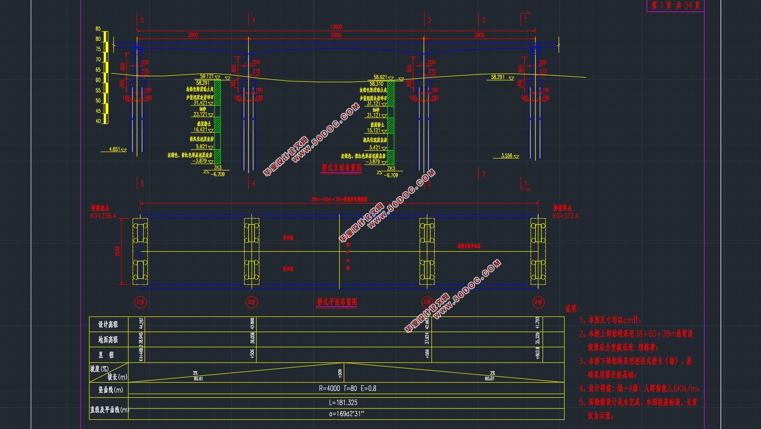Select stratum elevation 31.421
This screenshot has height=429, width=761.
tap(200, 103)
